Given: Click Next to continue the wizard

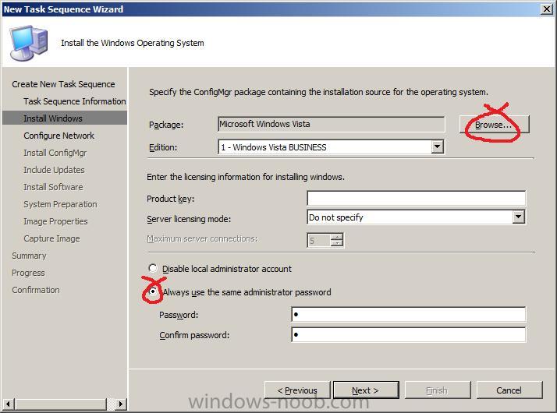Looking at the screenshot, I should [366, 390].
